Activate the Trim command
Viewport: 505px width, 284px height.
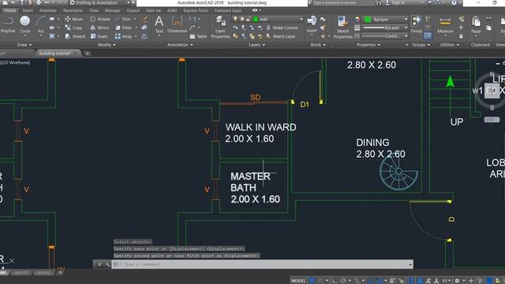(123, 19)
